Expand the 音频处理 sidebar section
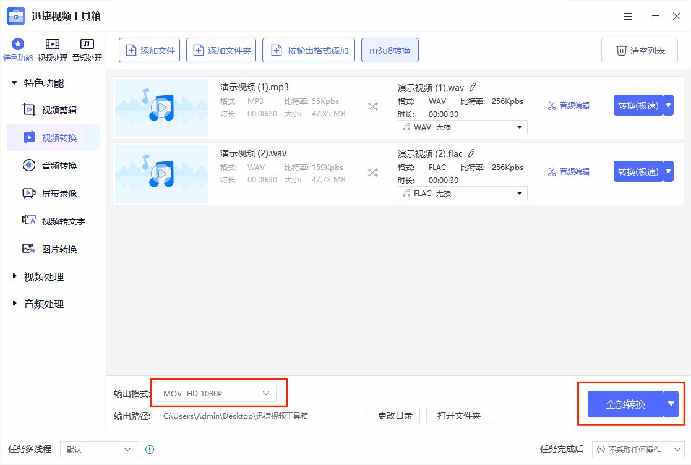The image size is (691, 465). (14, 303)
